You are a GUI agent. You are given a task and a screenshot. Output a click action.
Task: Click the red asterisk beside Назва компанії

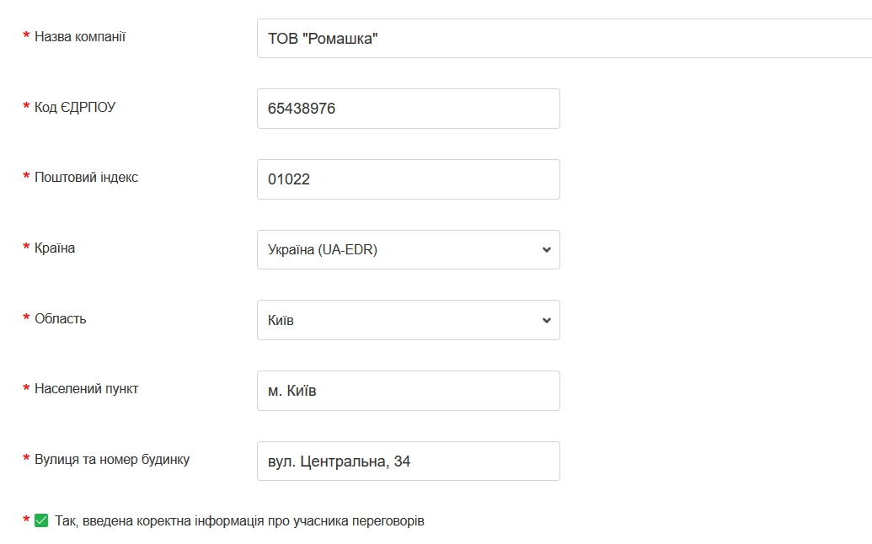tap(26, 37)
